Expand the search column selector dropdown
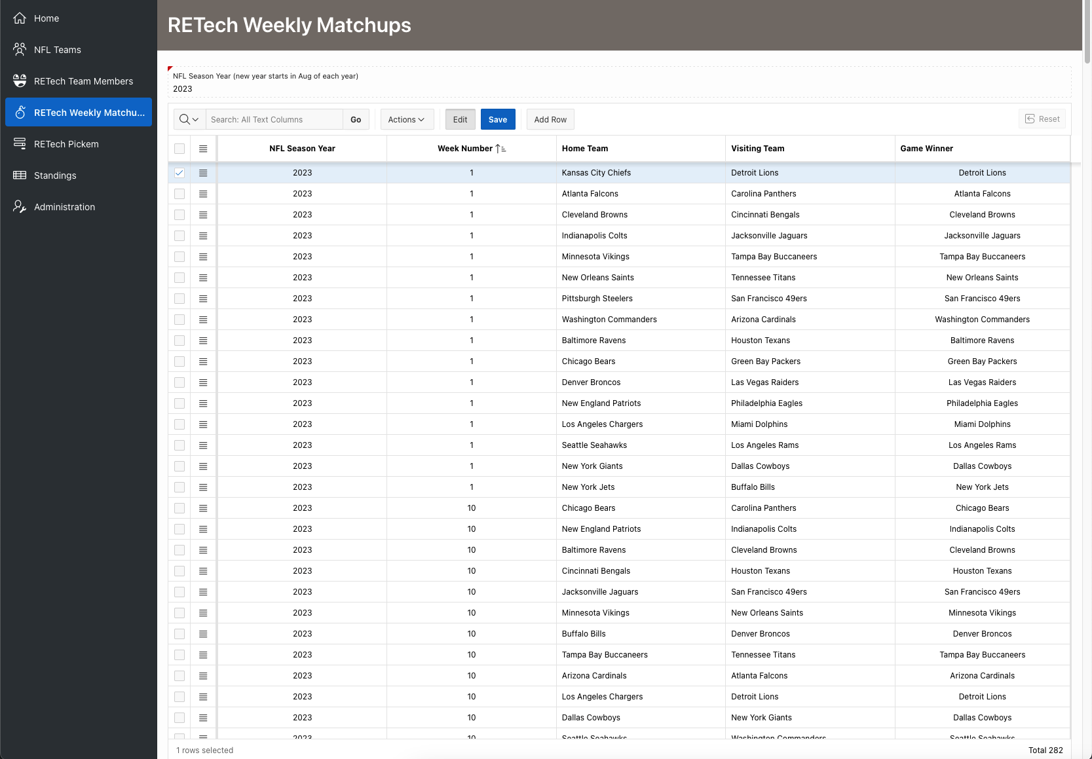1092x759 pixels. [189, 119]
